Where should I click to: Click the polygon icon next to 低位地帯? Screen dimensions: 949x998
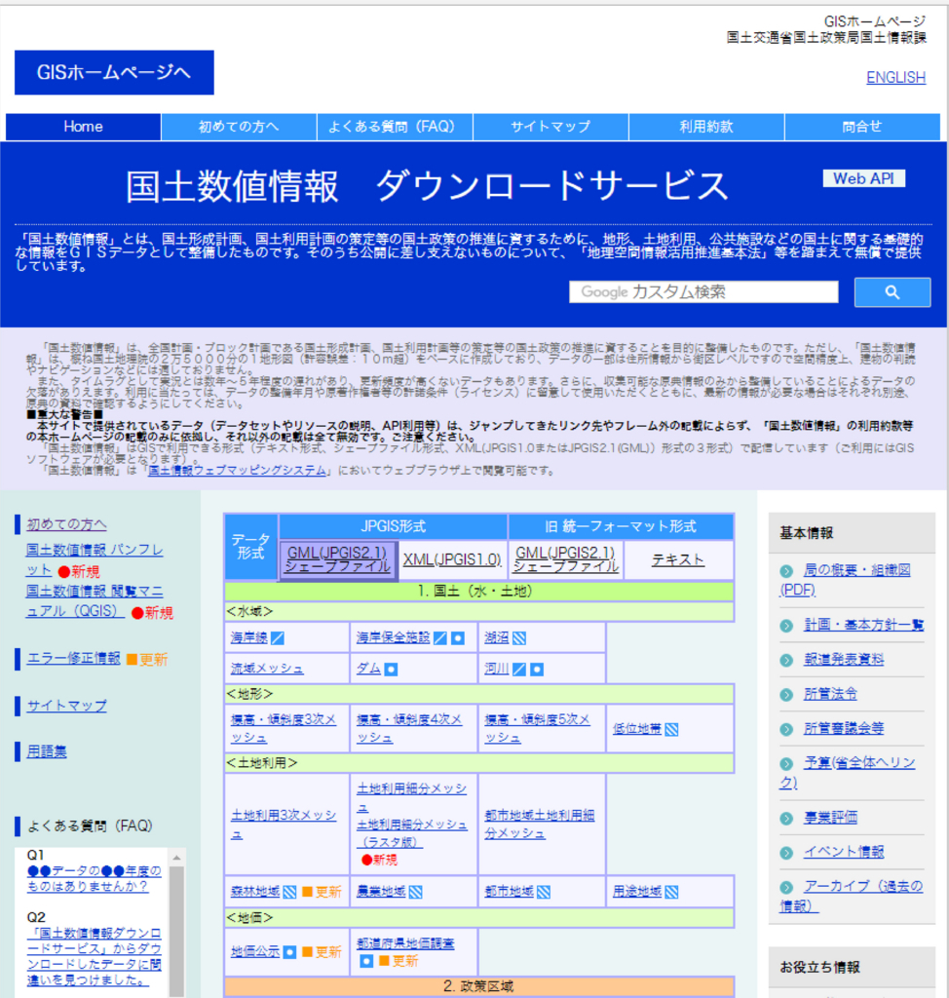(x=671, y=728)
